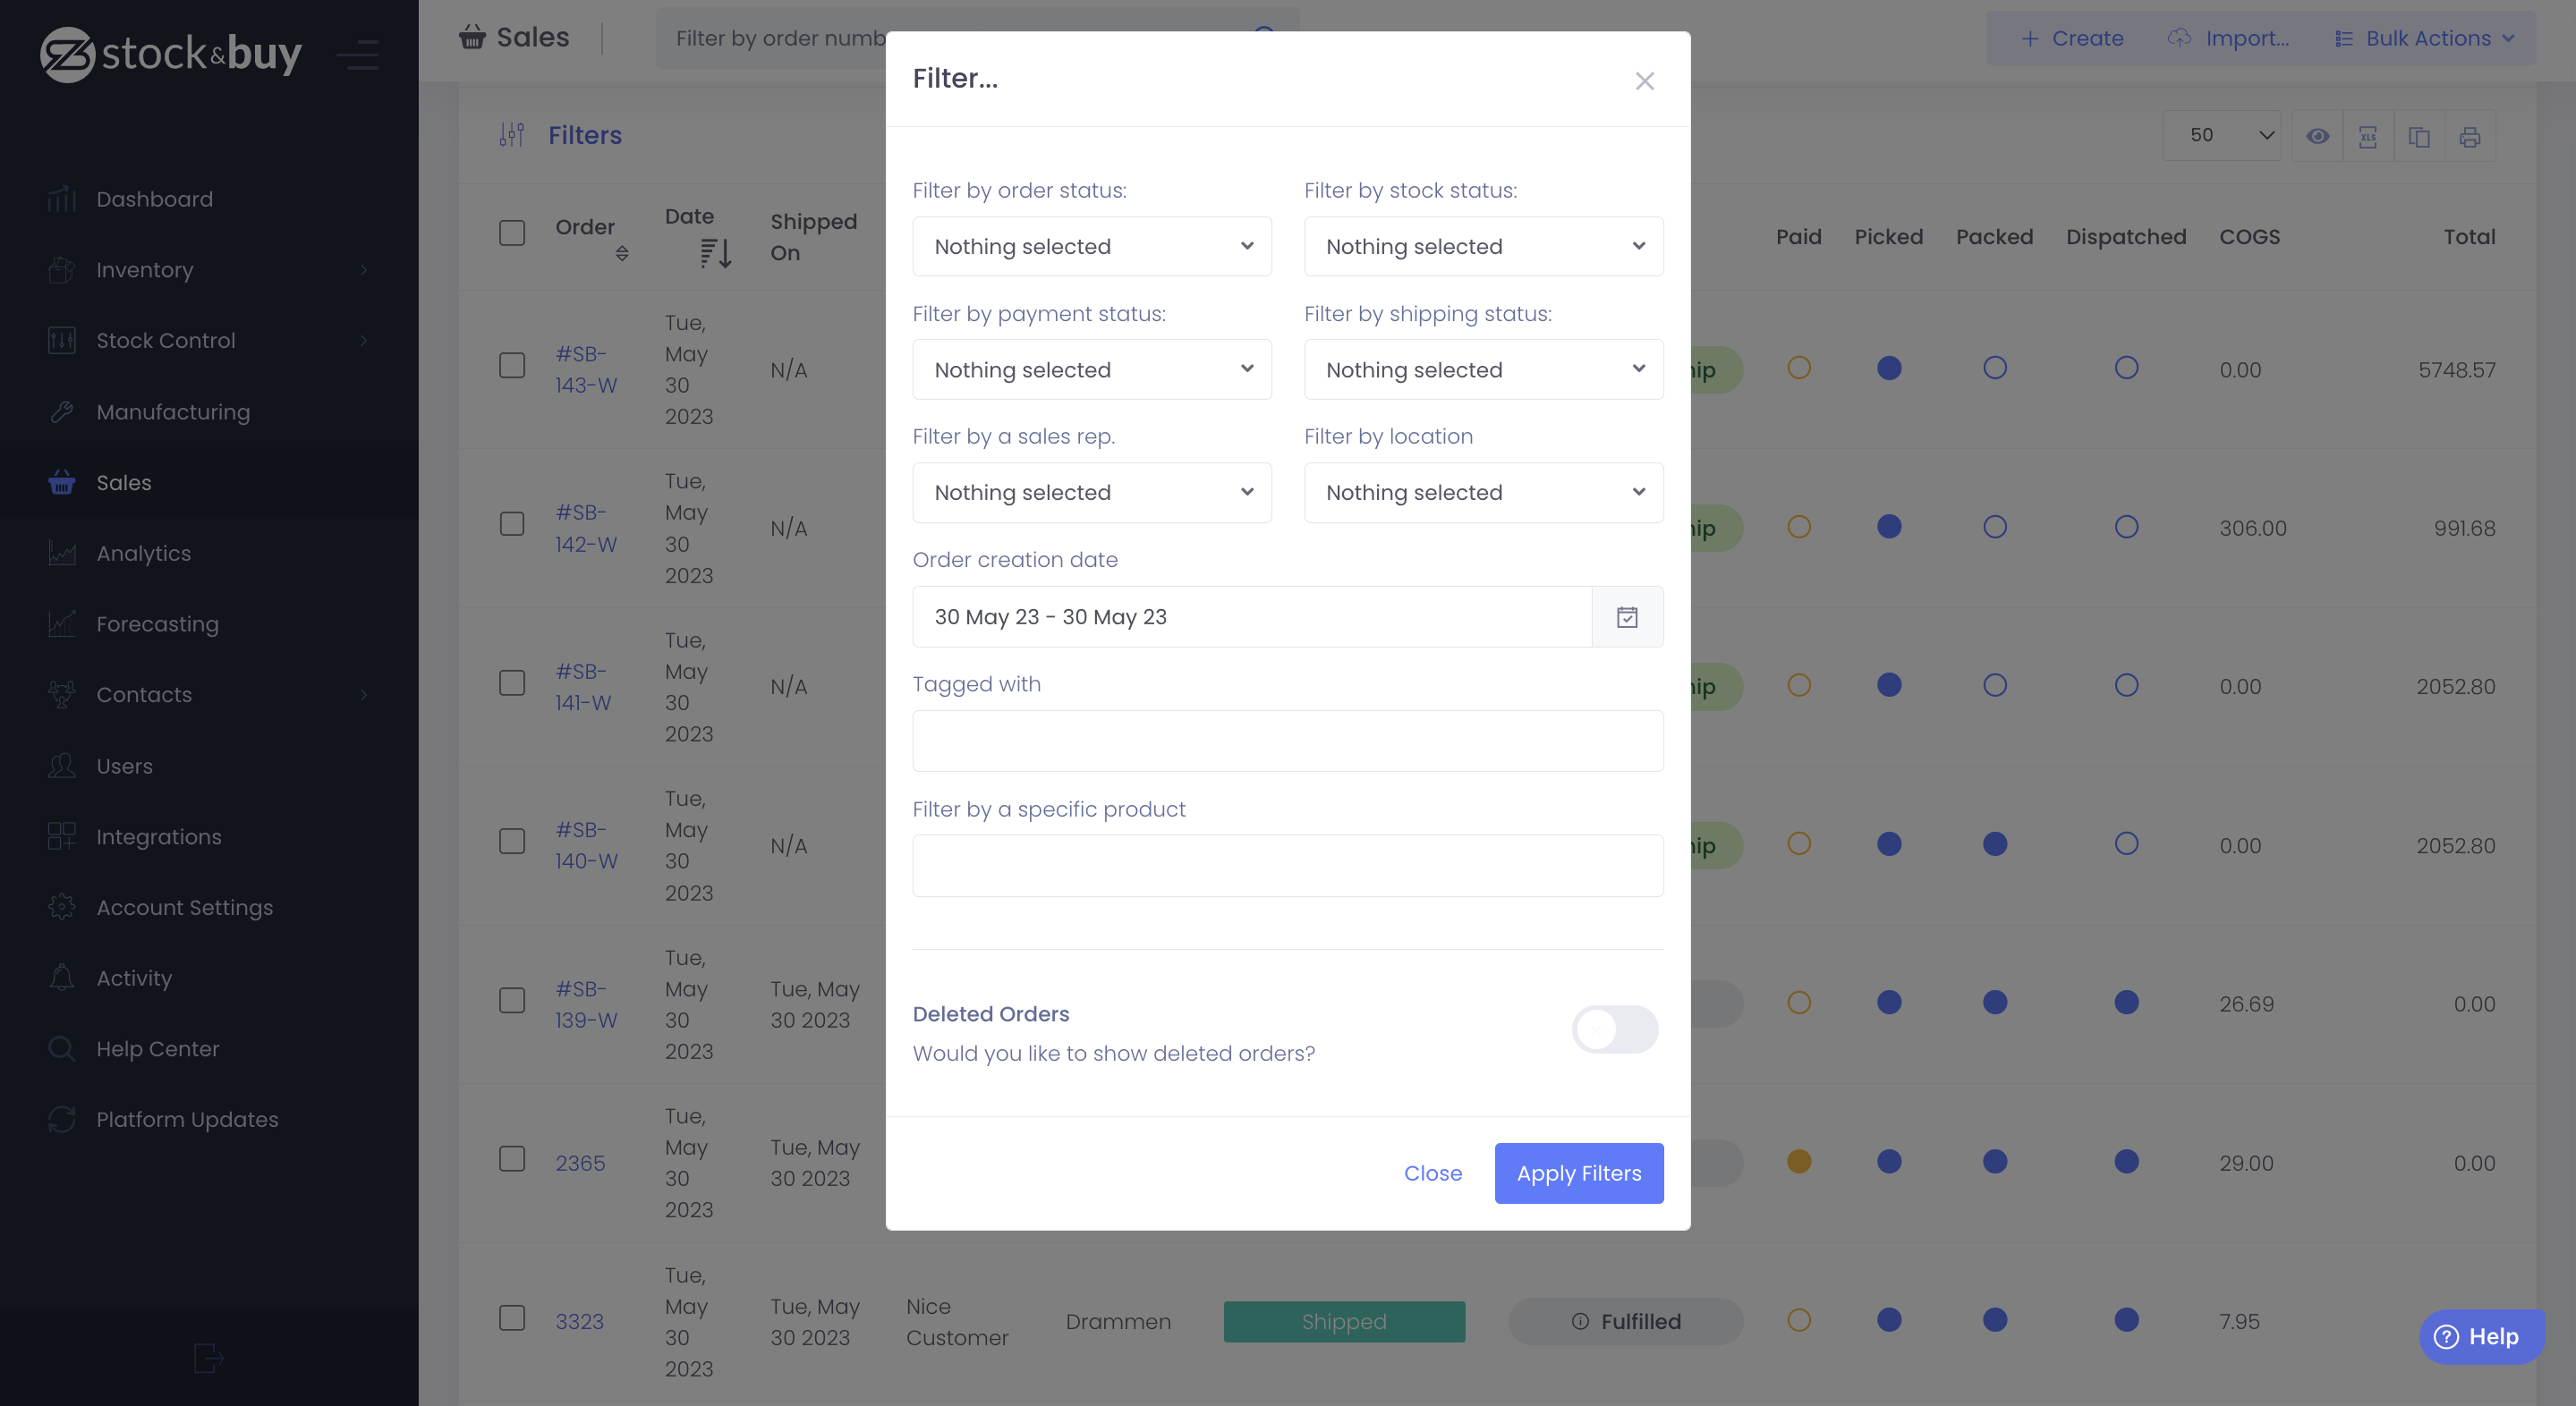Open the Filter by stock status dropdown
This screenshot has height=1406, width=2576.
pos(1483,247)
